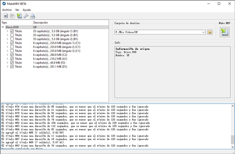Click log line "Se agregó el título #85"
Viewport: 235px width, 154px height.
pyautogui.click(x=33, y=133)
